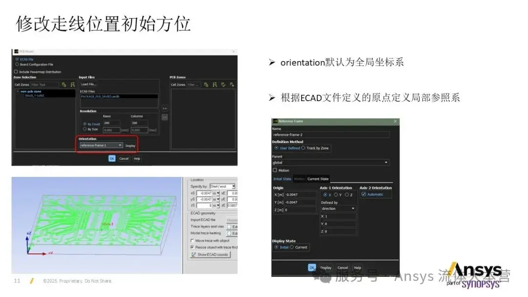Expand the Defined by direction dropdown
Screen dimensions: 528x297
[x=338, y=209]
